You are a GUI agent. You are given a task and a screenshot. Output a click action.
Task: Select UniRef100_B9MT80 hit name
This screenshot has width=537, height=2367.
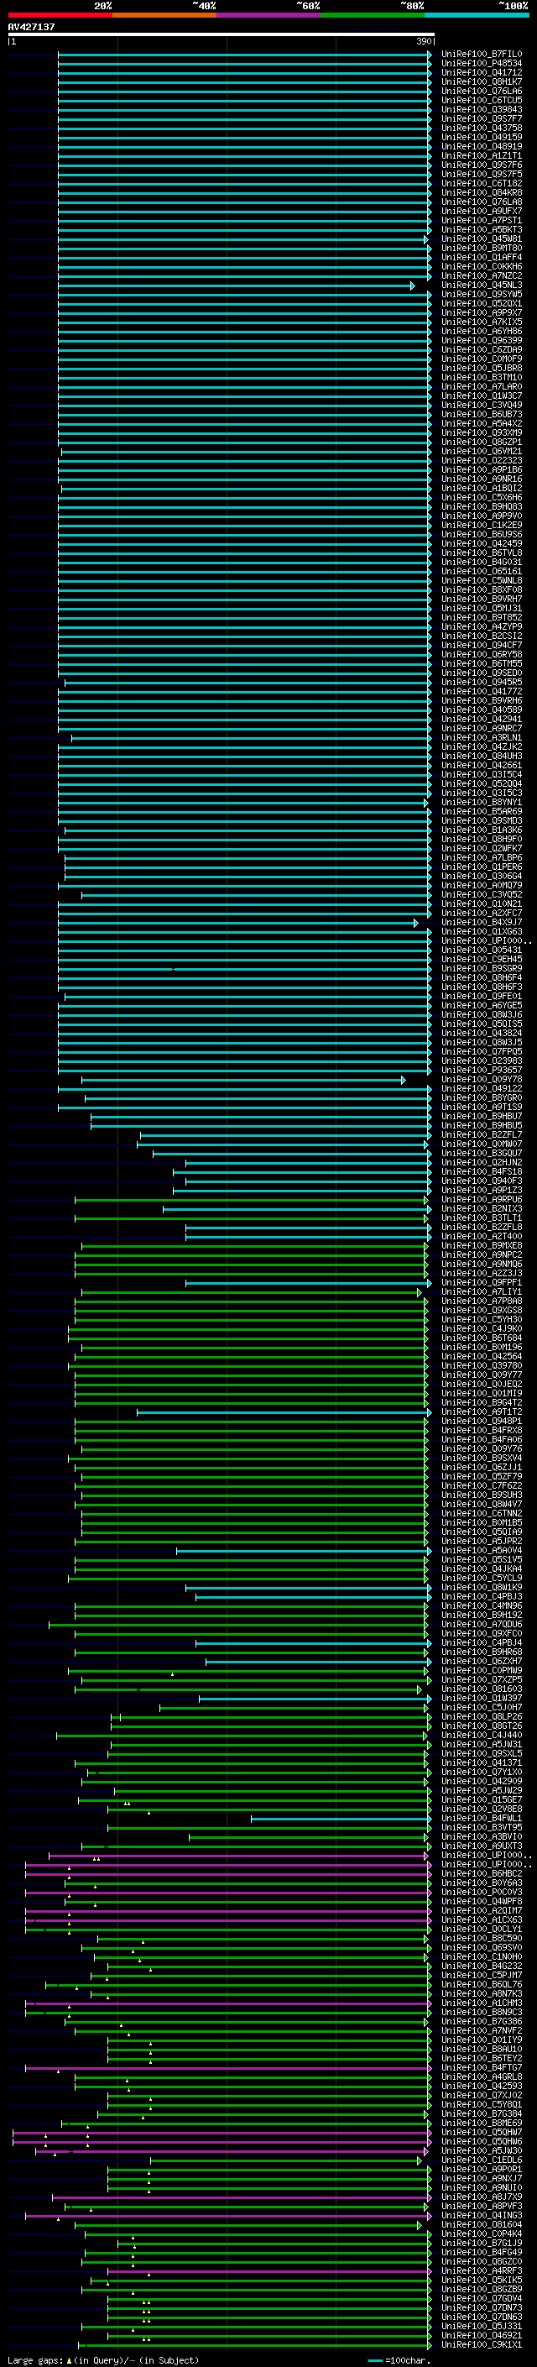click(481, 248)
